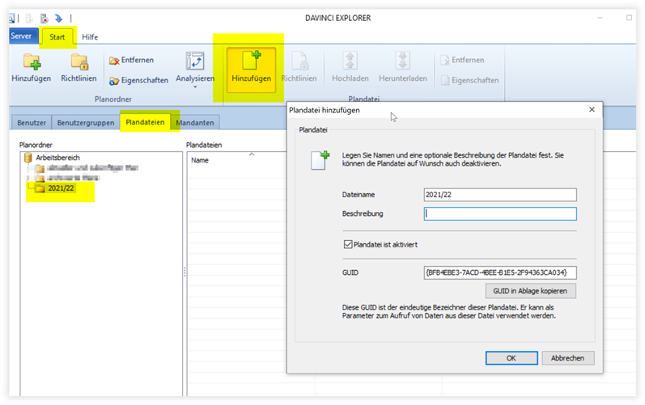Toggle 'Plandatei ist aktiviert' checkbox
The height and width of the screenshot is (405, 645).
pos(348,244)
